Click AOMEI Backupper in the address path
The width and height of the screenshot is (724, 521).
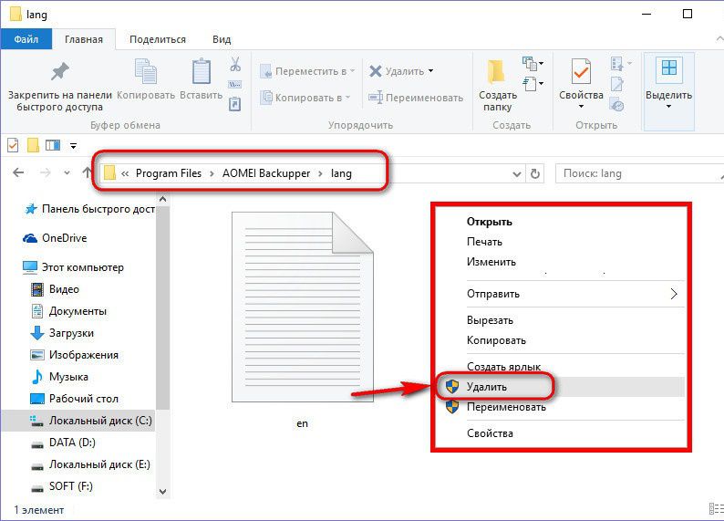266,172
